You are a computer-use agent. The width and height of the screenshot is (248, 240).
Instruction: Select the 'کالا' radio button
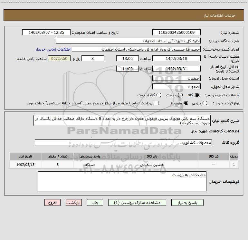click(197, 95)
